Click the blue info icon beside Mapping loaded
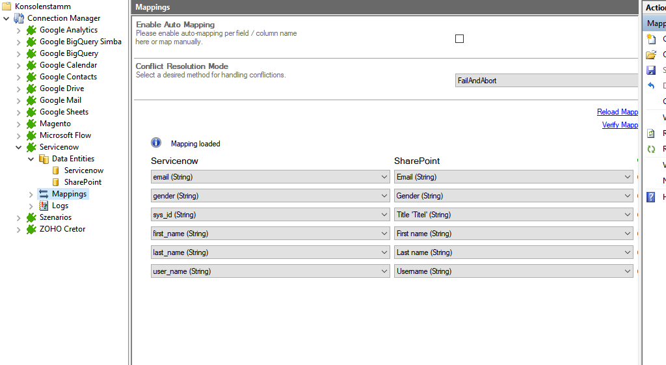 (x=156, y=143)
